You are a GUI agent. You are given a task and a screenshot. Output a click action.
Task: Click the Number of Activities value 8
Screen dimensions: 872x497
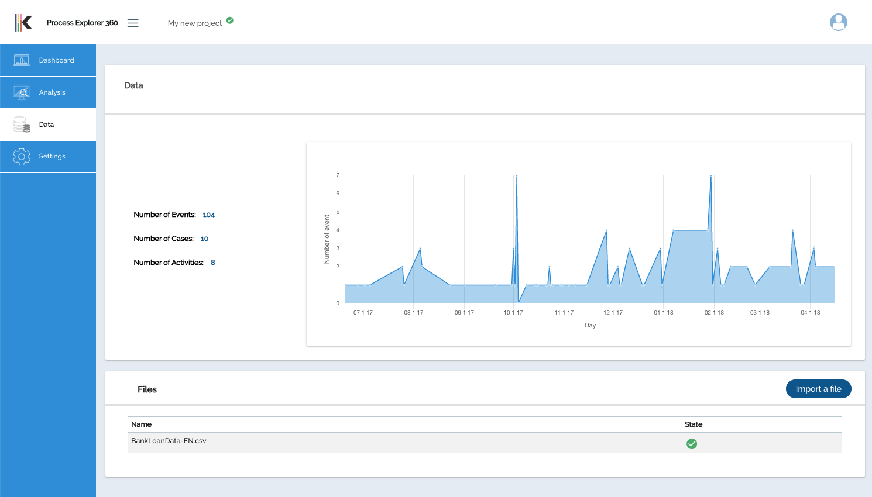[213, 263]
